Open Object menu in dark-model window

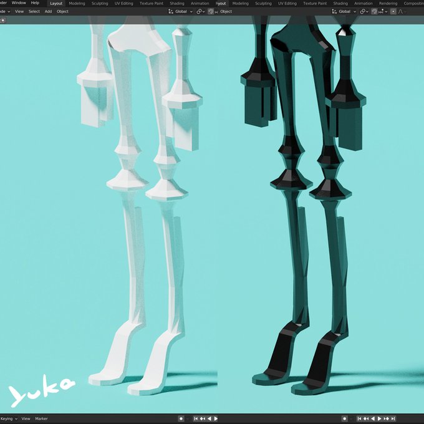(x=226, y=11)
